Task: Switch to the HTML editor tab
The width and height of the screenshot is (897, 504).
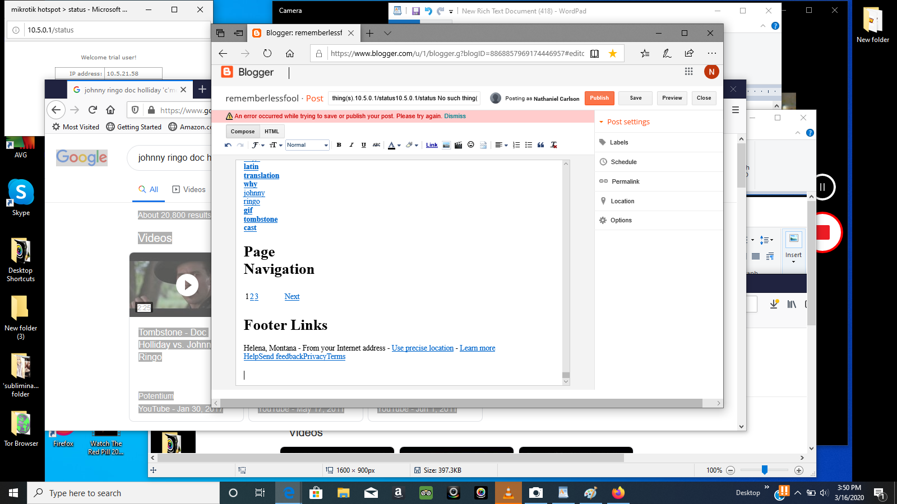Action: 272,132
